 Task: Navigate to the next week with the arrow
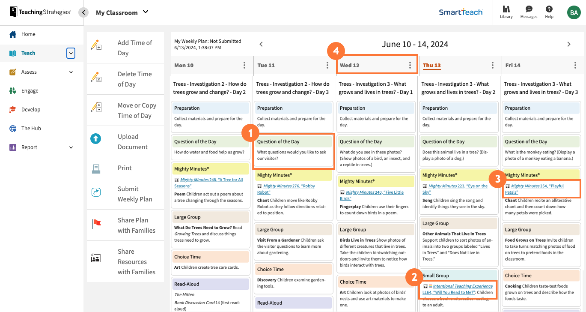569,44
